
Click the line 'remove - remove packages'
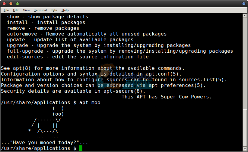[x=43, y=28]
